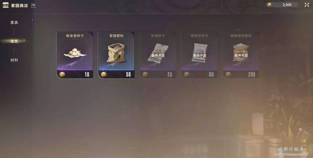
Task: Click the price 50 on fertilizer card
Action: point(128,75)
